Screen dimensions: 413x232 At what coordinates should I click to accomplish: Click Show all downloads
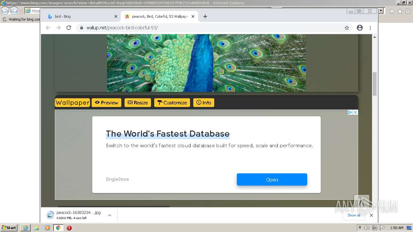point(354,215)
